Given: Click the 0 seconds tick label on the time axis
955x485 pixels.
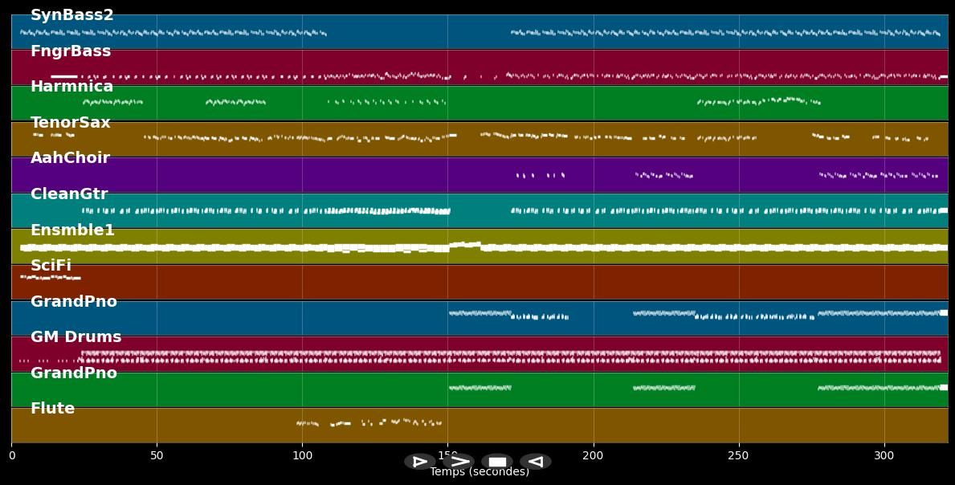Looking at the screenshot, I should 11,456.
